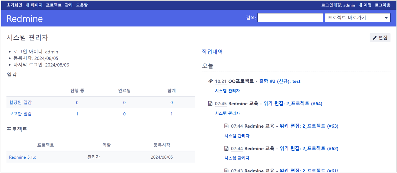Click the 관리자 role cell

(x=94, y=157)
